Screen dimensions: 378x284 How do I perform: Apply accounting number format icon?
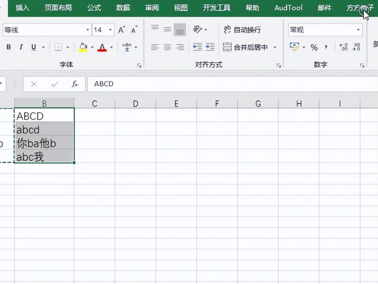click(295, 47)
